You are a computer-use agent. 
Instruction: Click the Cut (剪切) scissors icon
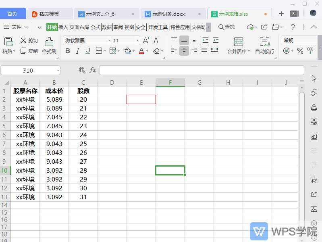pos(23,40)
